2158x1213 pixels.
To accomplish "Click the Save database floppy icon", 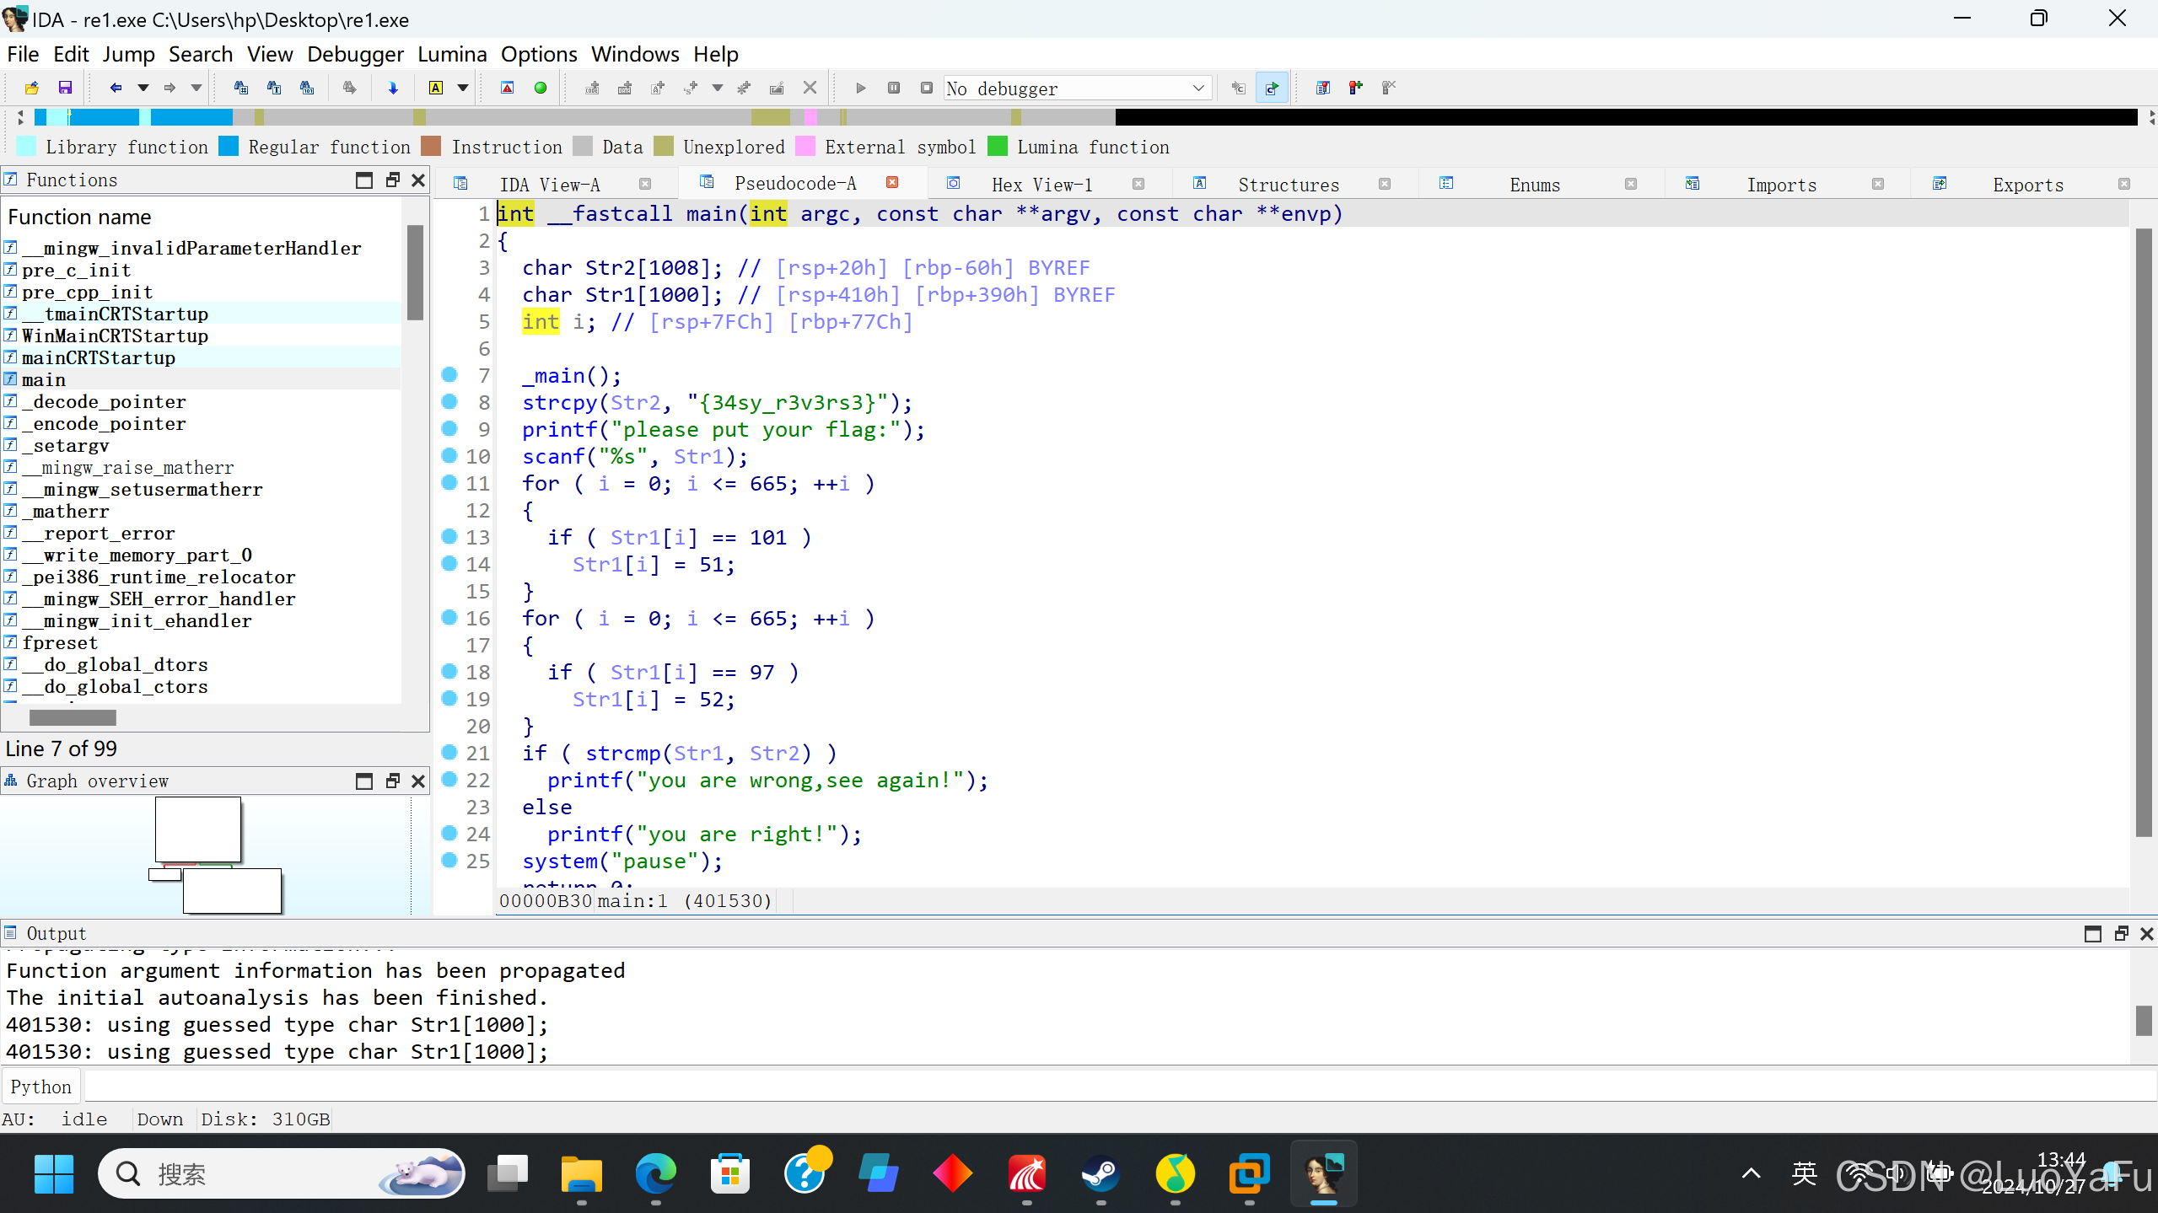I will (x=65, y=88).
